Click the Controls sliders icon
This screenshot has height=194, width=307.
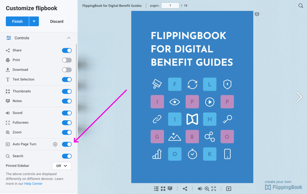[x=8, y=38]
